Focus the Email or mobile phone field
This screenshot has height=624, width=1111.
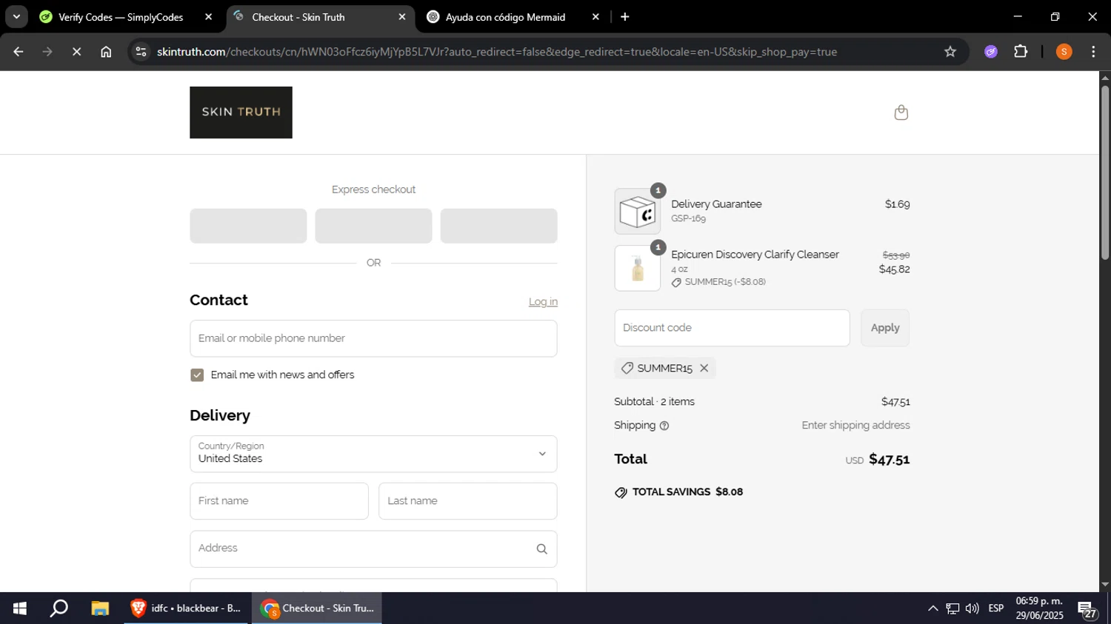(373, 338)
